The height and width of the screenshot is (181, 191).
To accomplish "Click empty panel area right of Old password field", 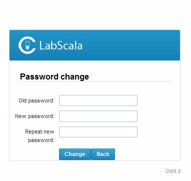I will [158, 100].
